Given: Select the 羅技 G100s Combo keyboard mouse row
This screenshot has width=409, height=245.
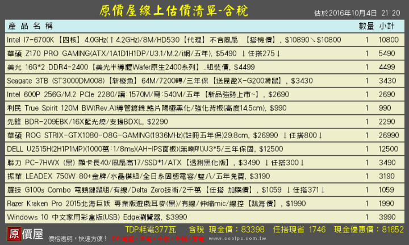Looking at the screenshot, I should pyautogui.click(x=204, y=190).
